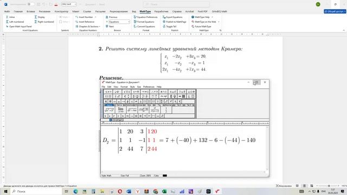Switch to Web layout view in status bar
This screenshot has width=347, height=195.
[x=312, y=186]
